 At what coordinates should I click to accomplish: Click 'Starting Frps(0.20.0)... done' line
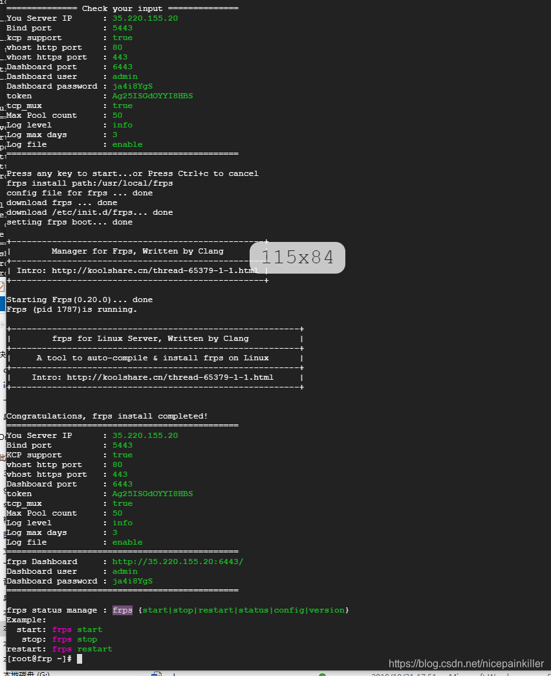click(80, 300)
